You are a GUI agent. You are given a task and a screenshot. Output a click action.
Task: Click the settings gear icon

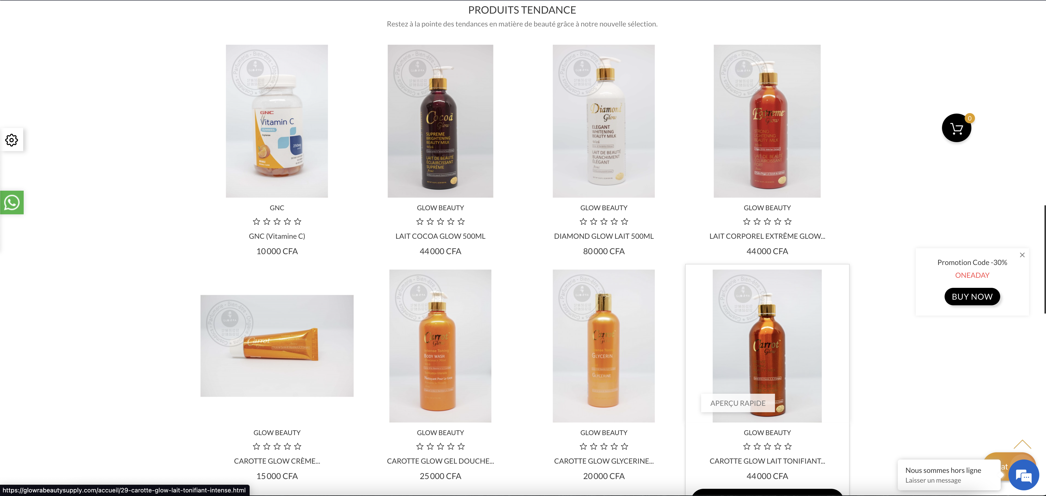pos(12,140)
